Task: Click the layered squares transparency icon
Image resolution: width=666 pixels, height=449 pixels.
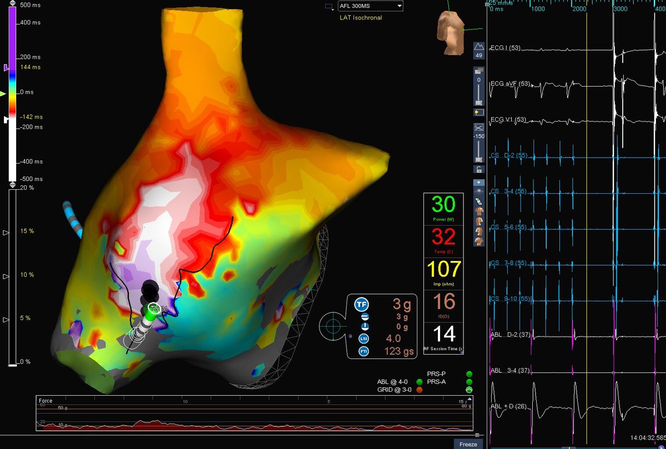Action: 478,72
